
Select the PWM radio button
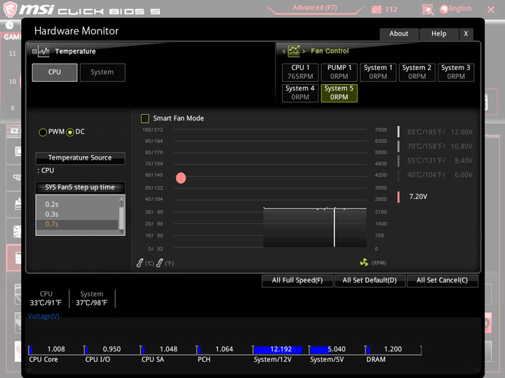click(43, 132)
